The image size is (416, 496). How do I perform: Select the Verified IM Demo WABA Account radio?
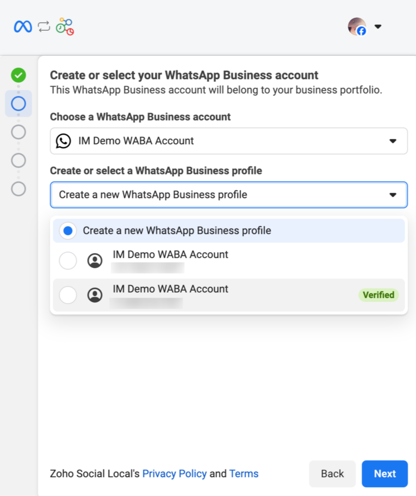(x=68, y=295)
